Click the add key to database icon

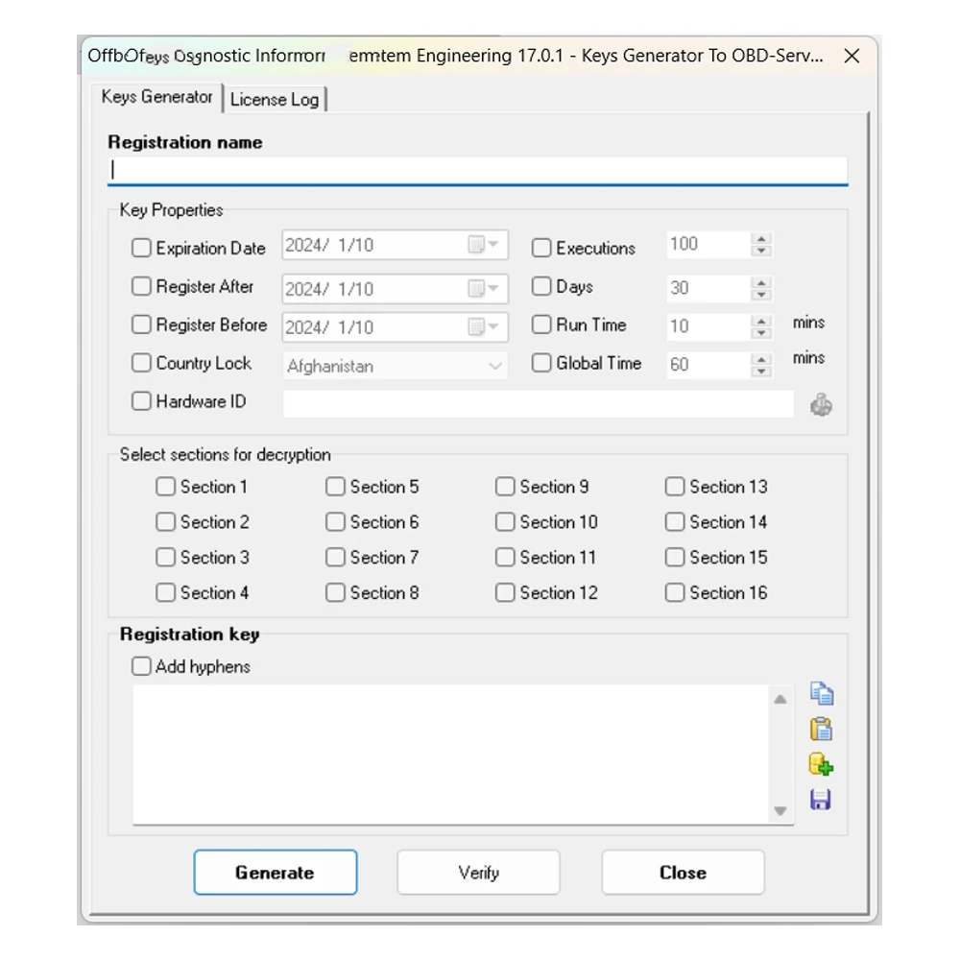point(821,765)
